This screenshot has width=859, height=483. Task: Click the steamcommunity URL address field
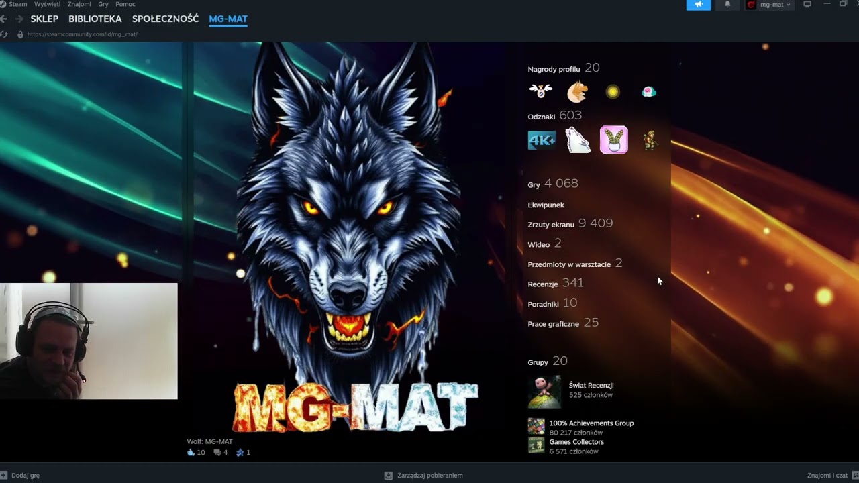tap(82, 34)
